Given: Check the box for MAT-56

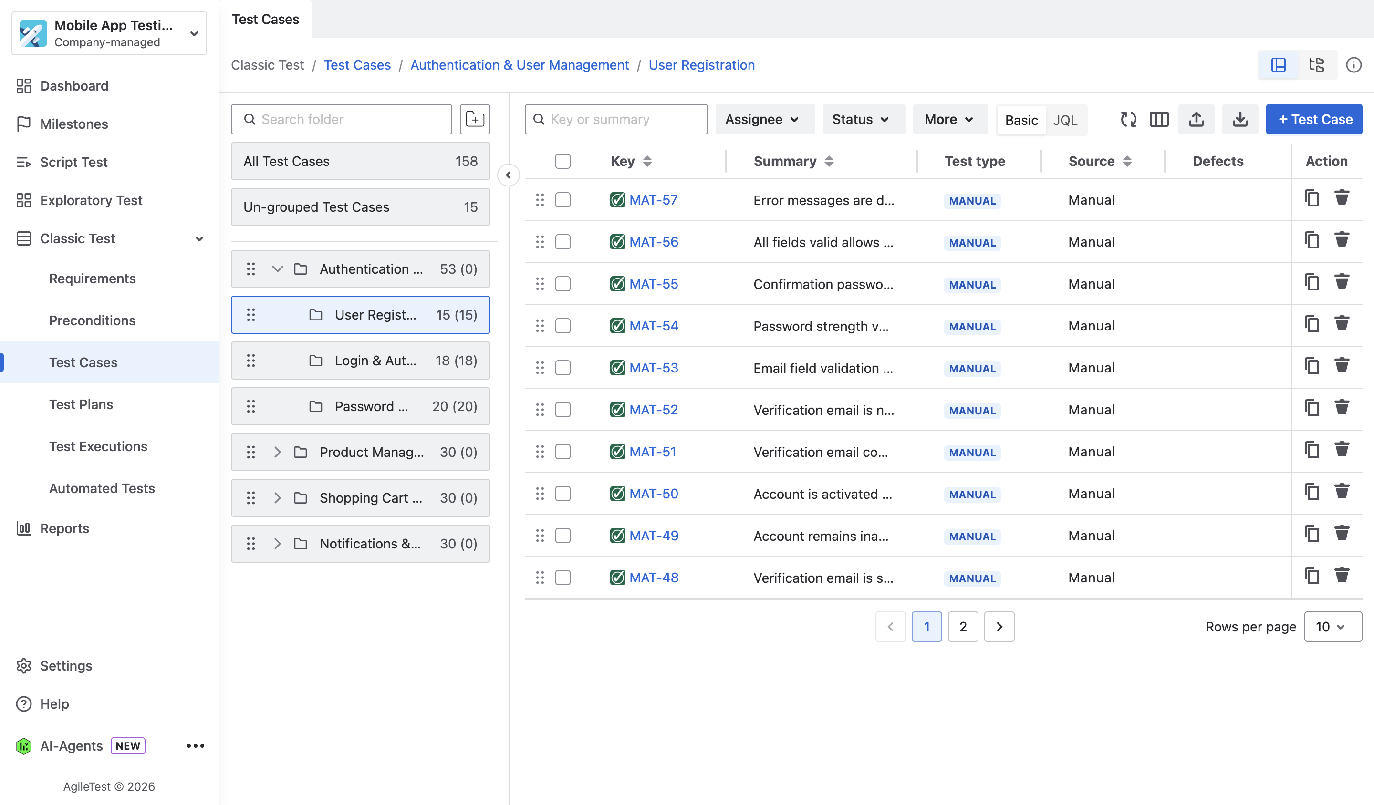Looking at the screenshot, I should [562, 242].
